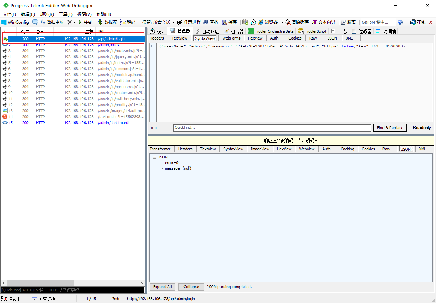Image resolution: width=436 pixels, height=303 pixels.
Task: Select the request Raw tab
Action: (x=313, y=38)
